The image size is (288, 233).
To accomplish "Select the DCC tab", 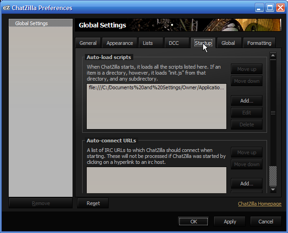I will pos(177,43).
